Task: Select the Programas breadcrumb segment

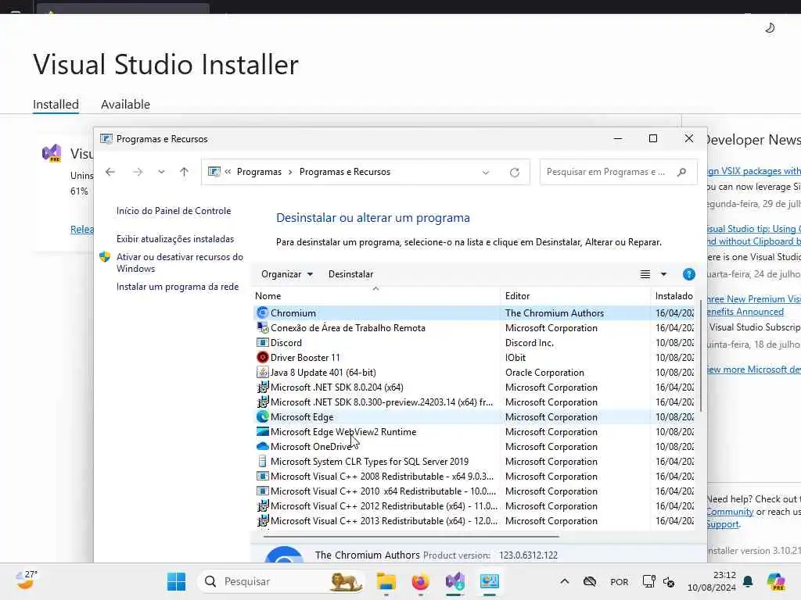Action: click(x=259, y=172)
